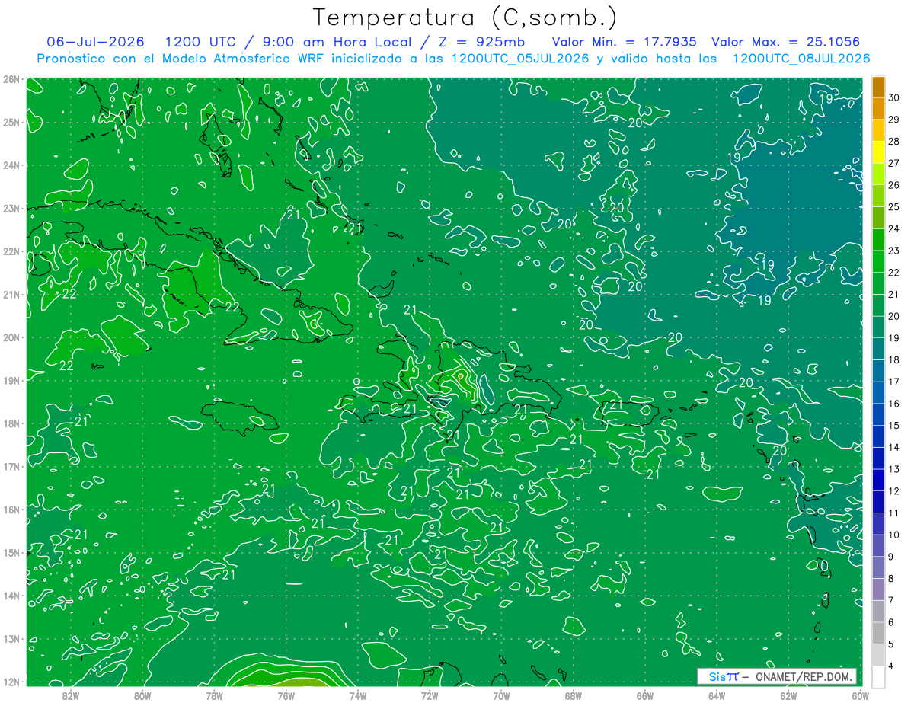
Task: Click the latitude axis label "26N"
Action: pos(11,79)
